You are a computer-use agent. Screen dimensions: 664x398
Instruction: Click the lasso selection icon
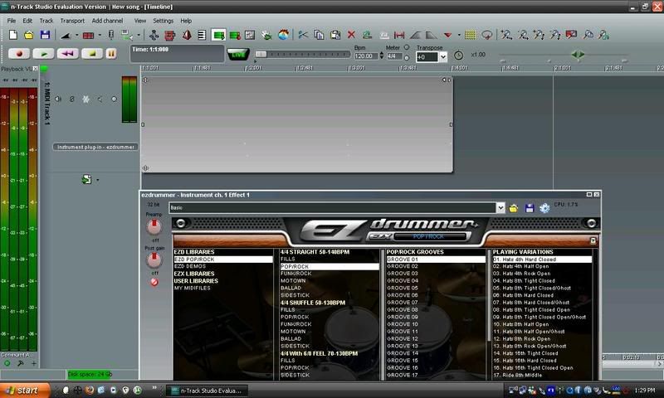click(x=487, y=35)
